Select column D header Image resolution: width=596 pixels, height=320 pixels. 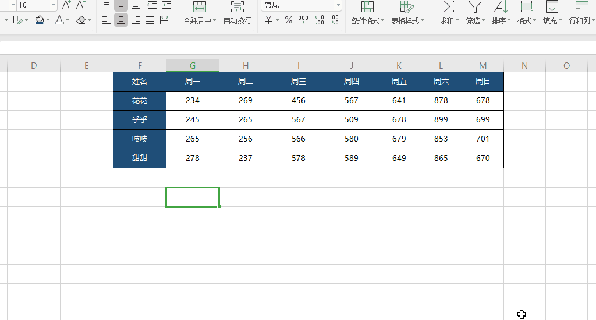coord(34,66)
